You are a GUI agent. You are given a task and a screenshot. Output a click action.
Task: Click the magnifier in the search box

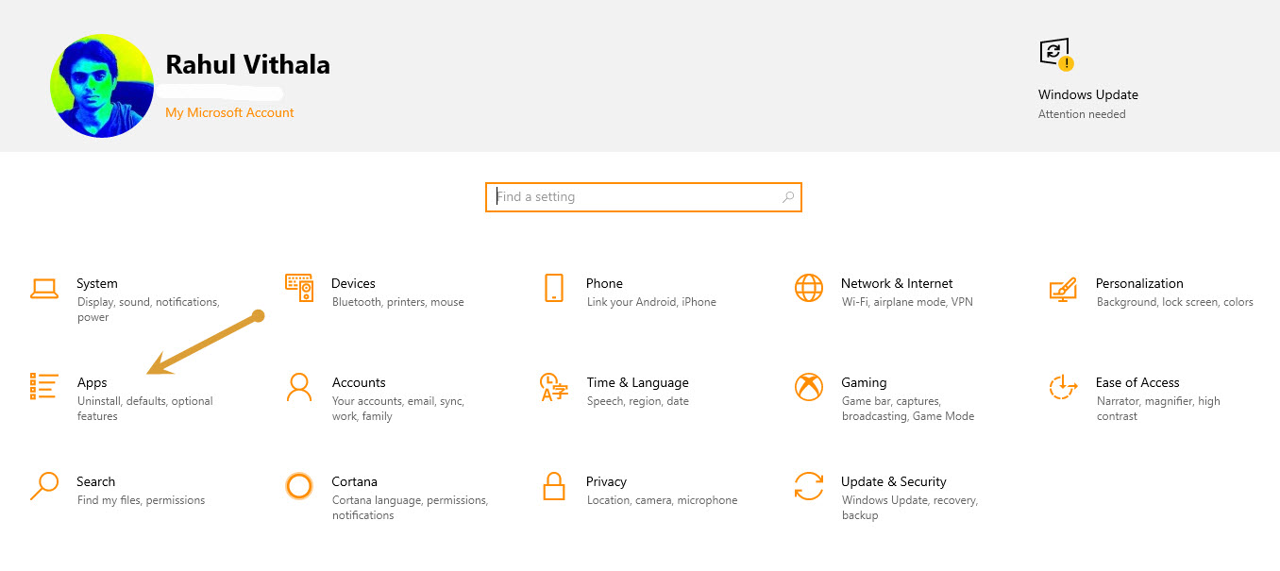coord(788,197)
